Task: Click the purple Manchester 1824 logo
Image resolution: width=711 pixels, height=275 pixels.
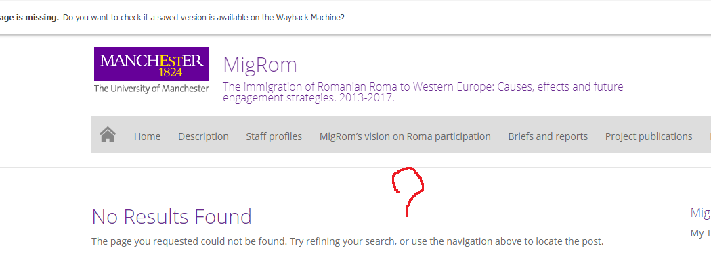Action: pyautogui.click(x=151, y=65)
